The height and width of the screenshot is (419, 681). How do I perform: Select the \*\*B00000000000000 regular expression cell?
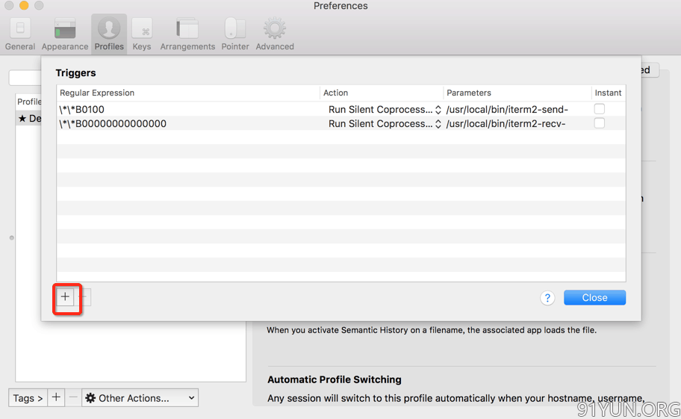coord(189,124)
